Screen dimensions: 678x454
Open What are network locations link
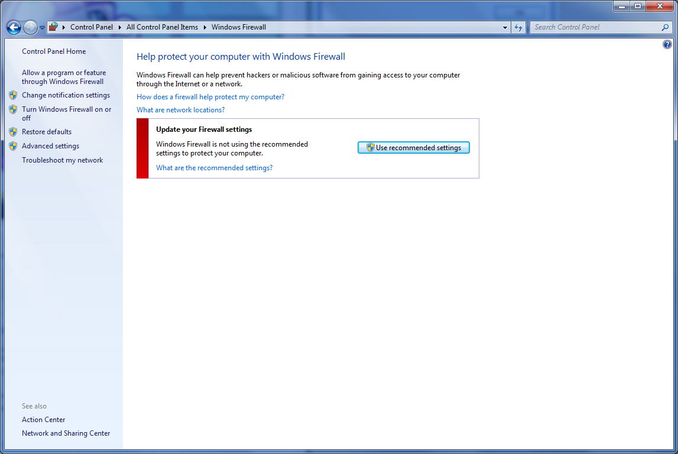pos(181,110)
